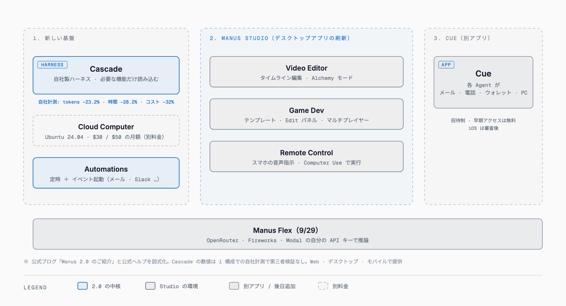This screenshot has height=306, width=566.
Task: Click the footnote starting with '※ 公式ブログ'
Action: 213,261
